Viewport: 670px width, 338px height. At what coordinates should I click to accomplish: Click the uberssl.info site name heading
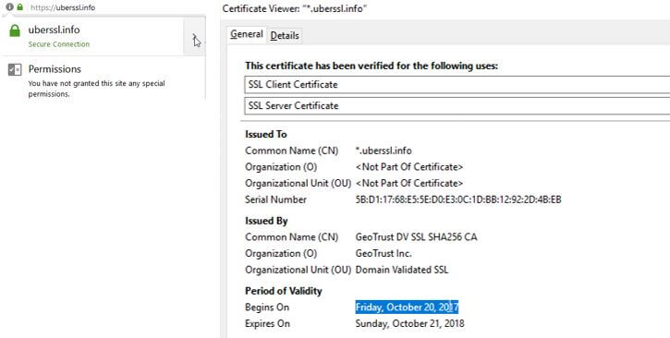click(54, 30)
